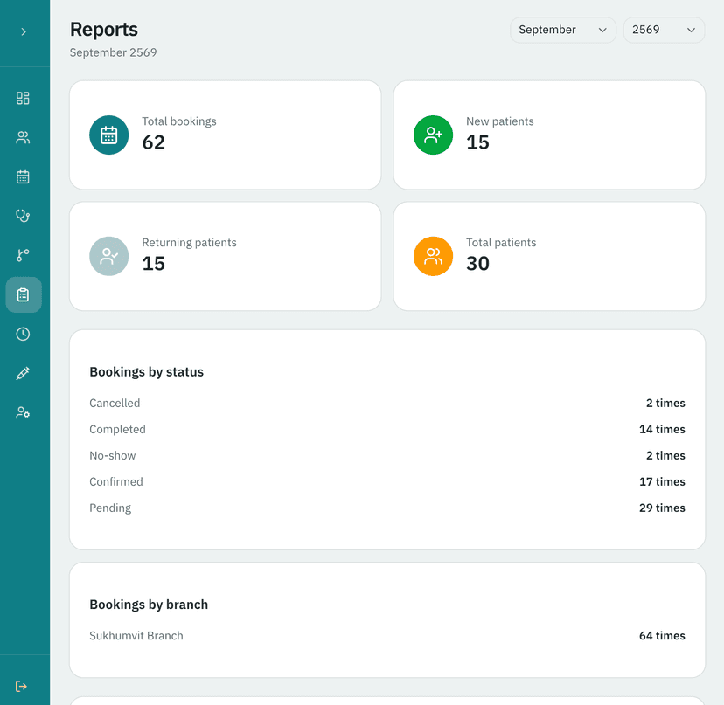724x705 pixels.
Task: Open the patients (two people) sidebar icon
Action: point(23,137)
